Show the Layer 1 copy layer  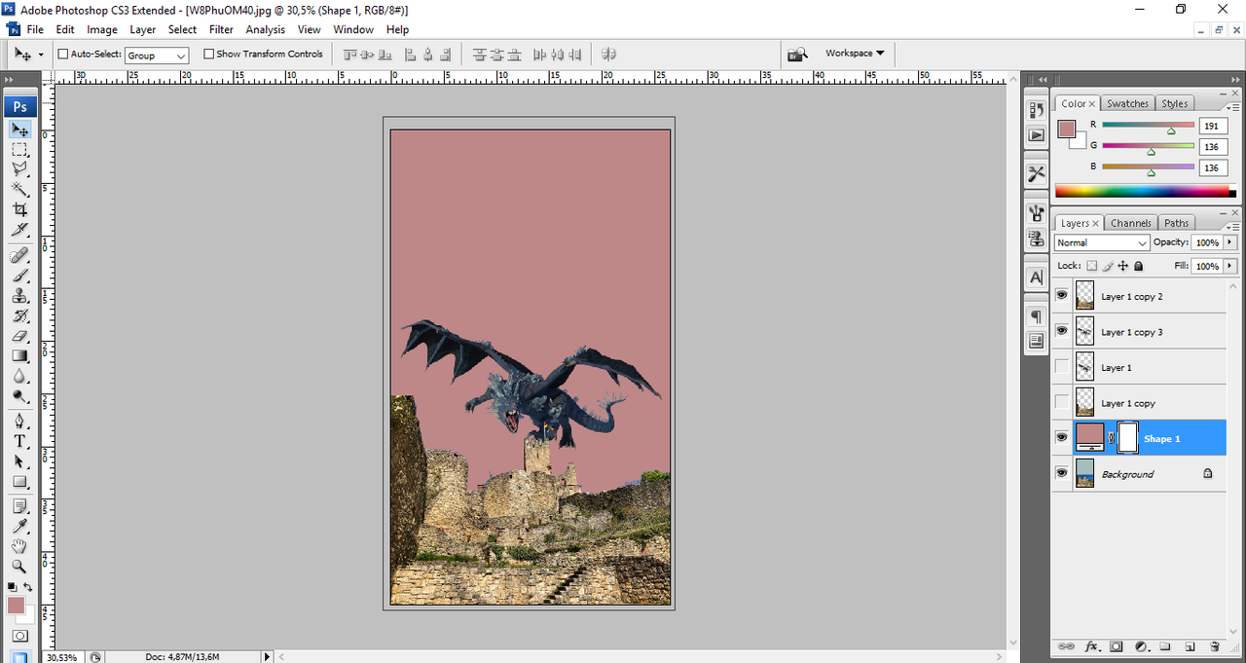1061,403
